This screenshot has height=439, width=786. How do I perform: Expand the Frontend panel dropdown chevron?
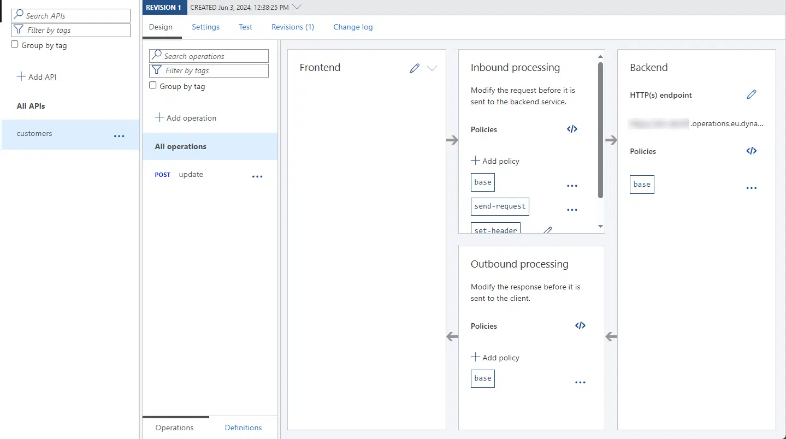point(432,68)
